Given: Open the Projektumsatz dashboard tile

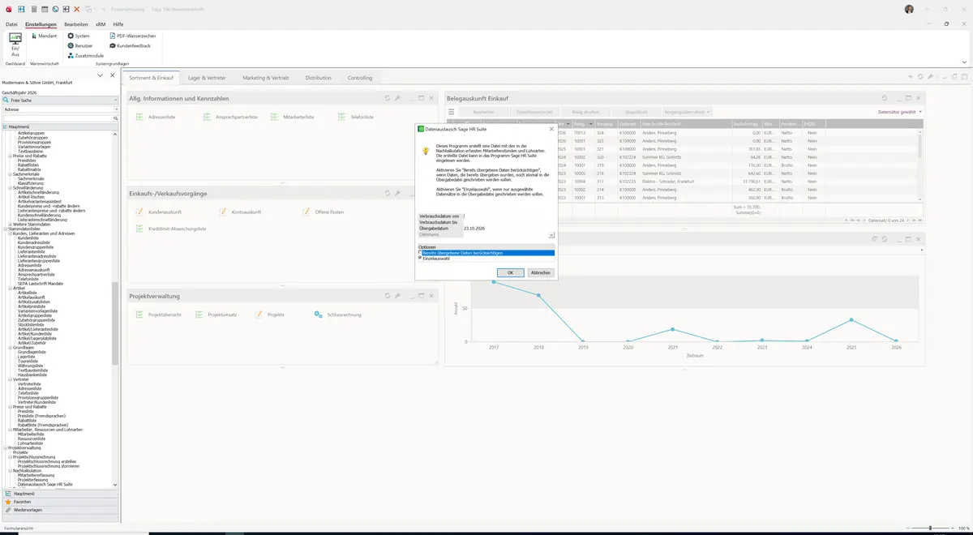Looking at the screenshot, I should (x=216, y=315).
